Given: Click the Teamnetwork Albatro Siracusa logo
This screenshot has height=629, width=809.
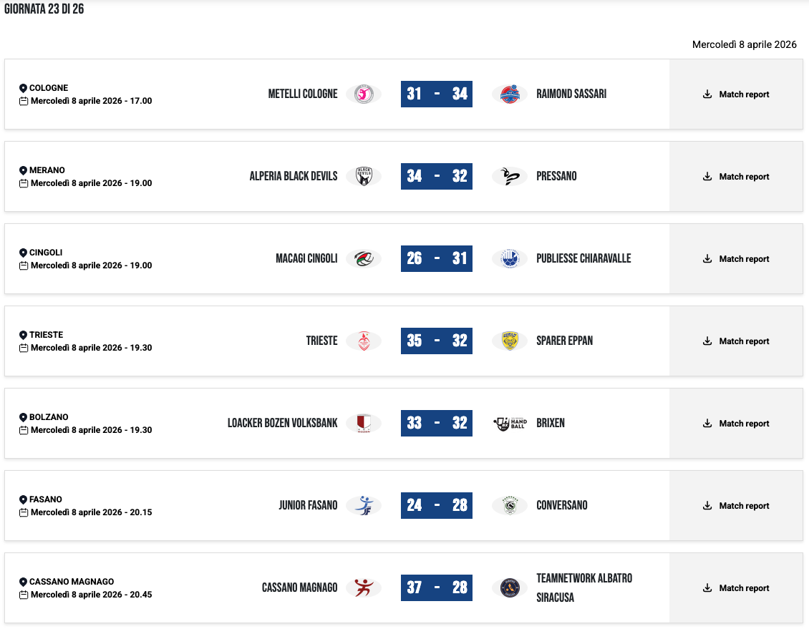Looking at the screenshot, I should 510,587.
